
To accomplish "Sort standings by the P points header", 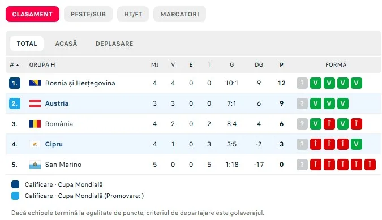I will pyautogui.click(x=281, y=64).
